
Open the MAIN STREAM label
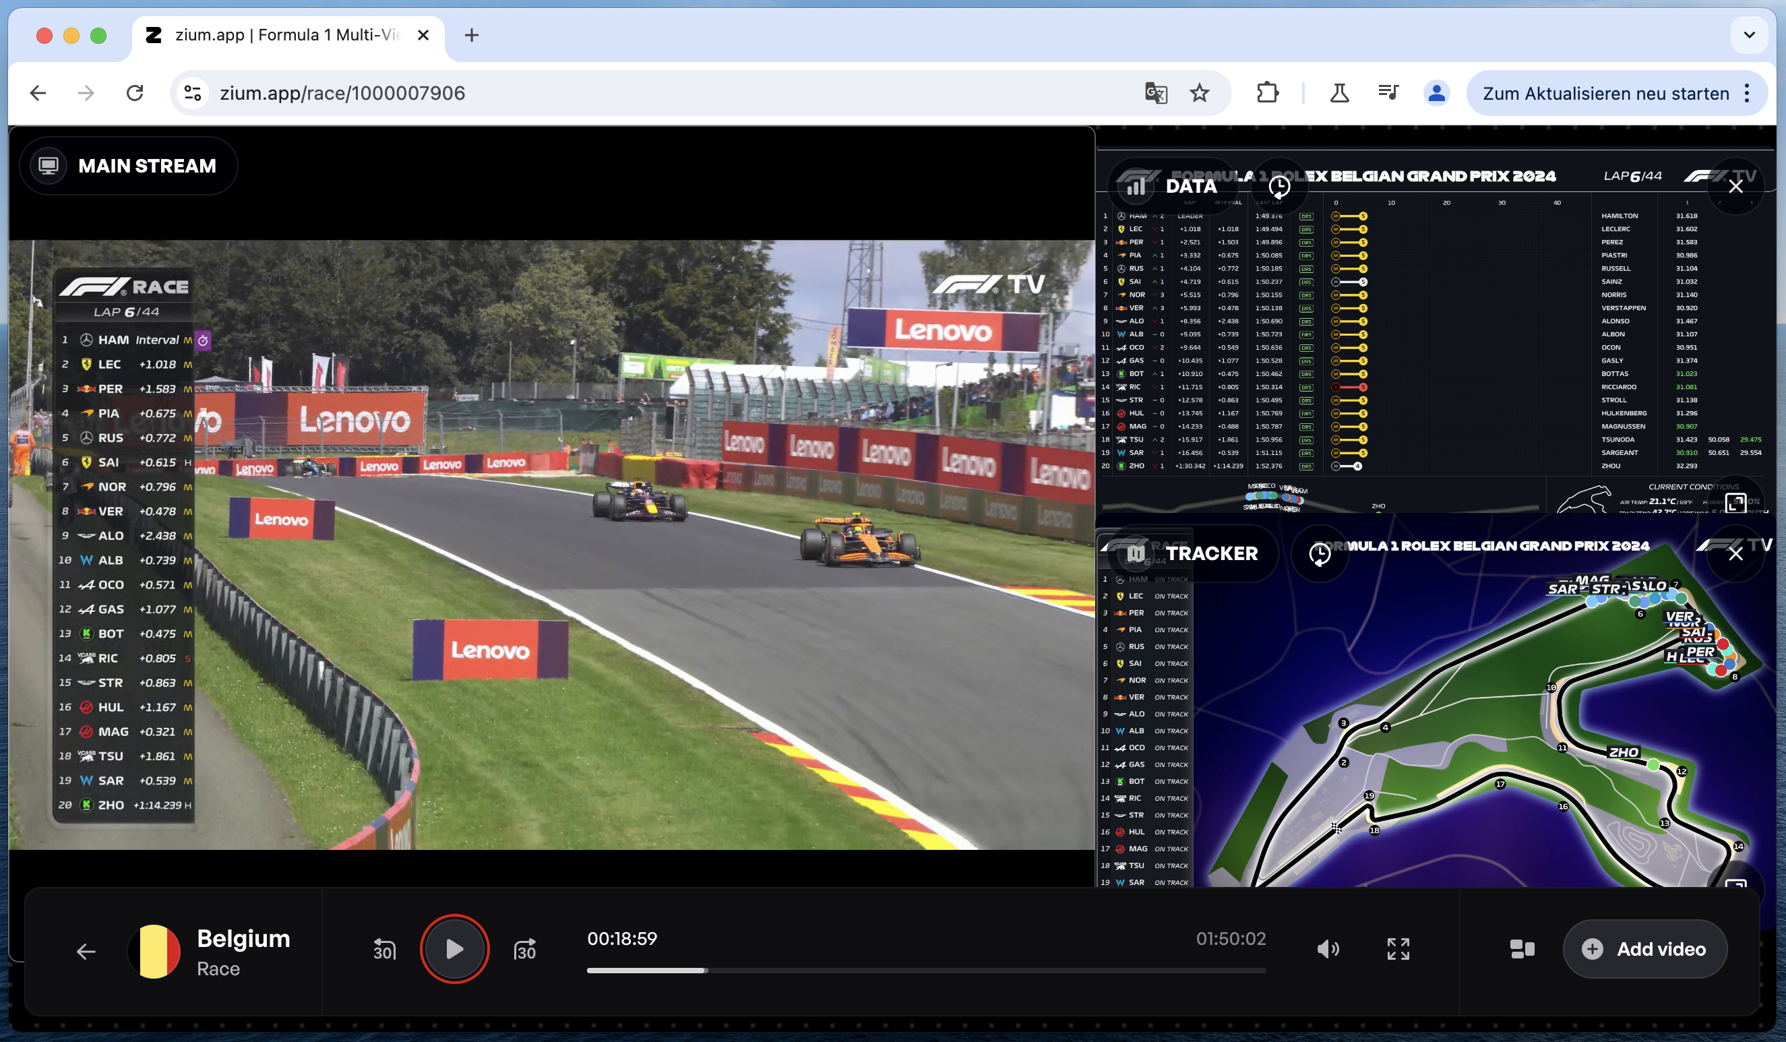[x=148, y=166]
